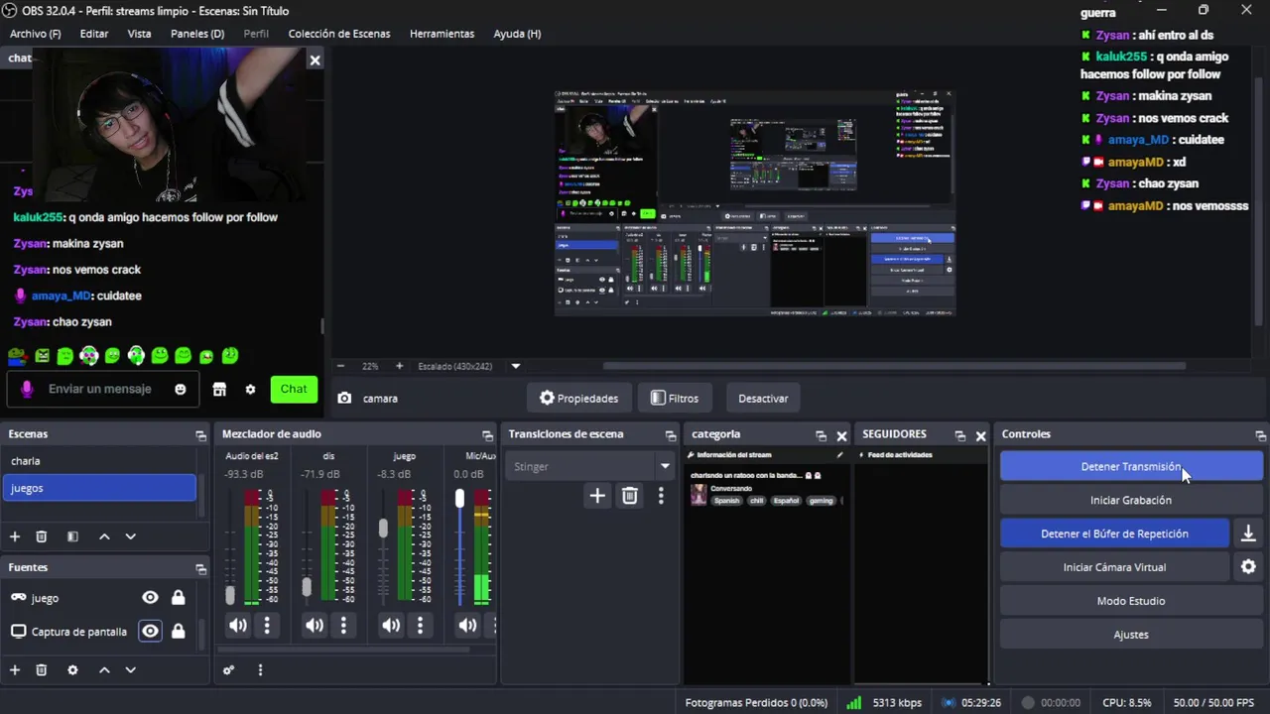Viewport: 1270px width, 714px height.
Task: Move scene up arrow in Escenas
Action: click(x=104, y=536)
